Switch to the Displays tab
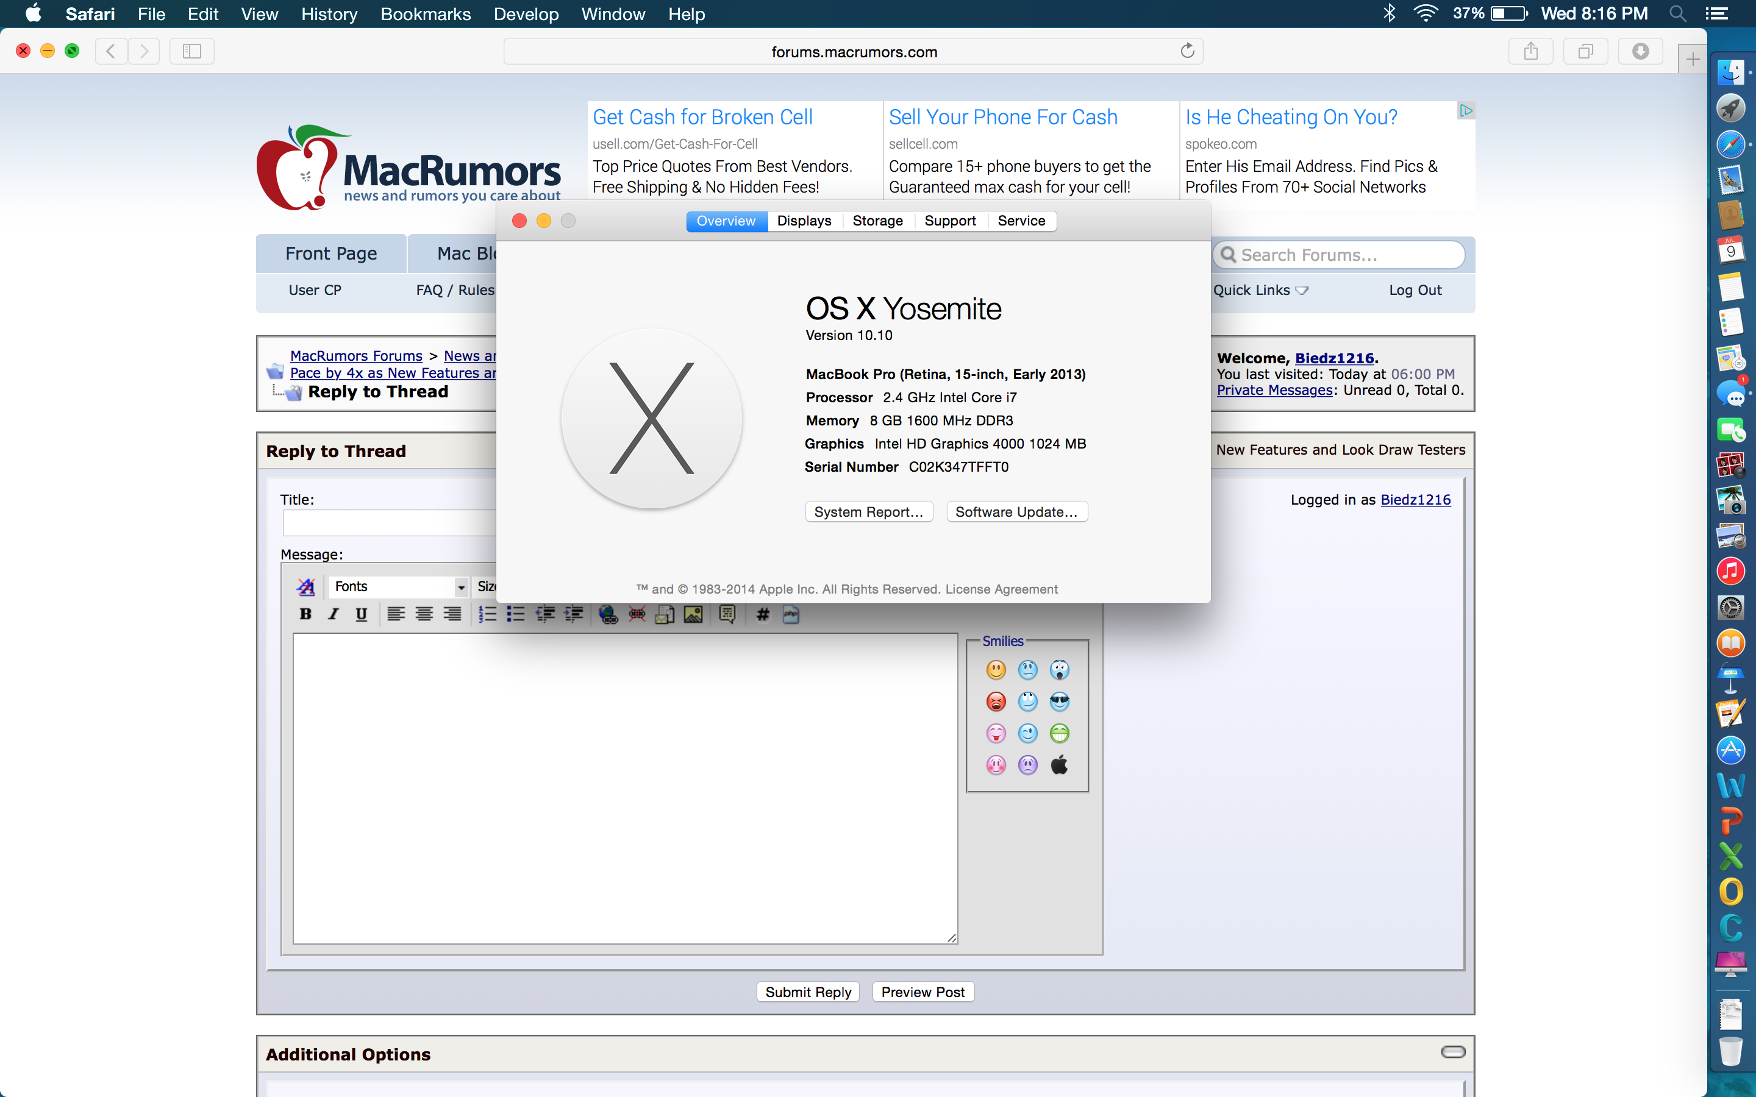The height and width of the screenshot is (1097, 1756). pos(804,221)
